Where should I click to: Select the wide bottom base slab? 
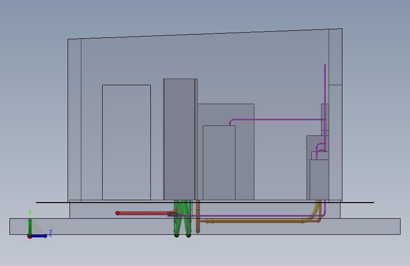pos(205,226)
